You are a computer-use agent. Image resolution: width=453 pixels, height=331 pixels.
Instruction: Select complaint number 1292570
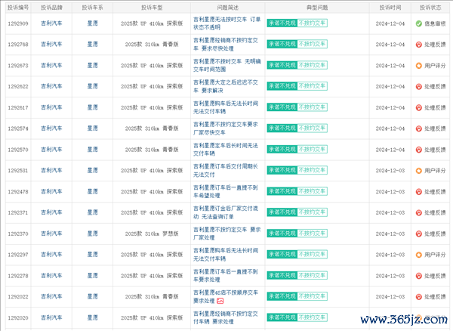click(18, 150)
